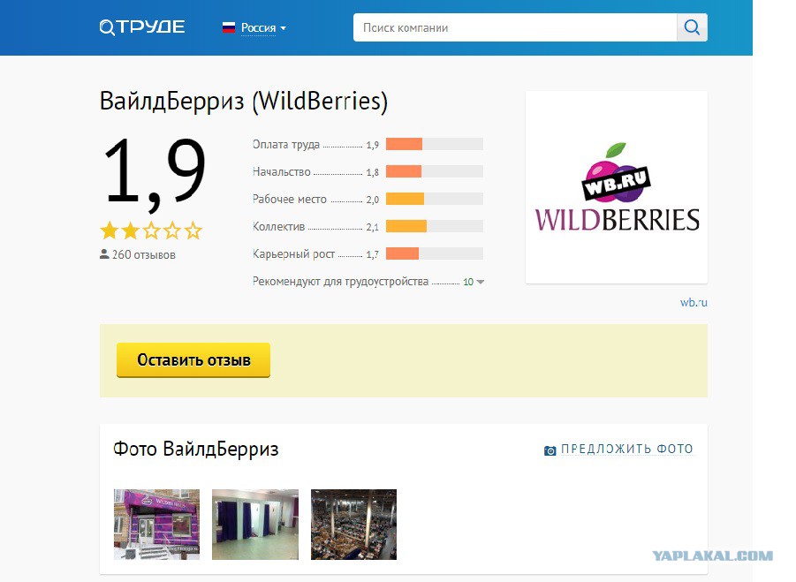Click the Фото ВайлдБерриз section heading
Image resolution: width=796 pixels, height=582 pixels.
point(196,449)
